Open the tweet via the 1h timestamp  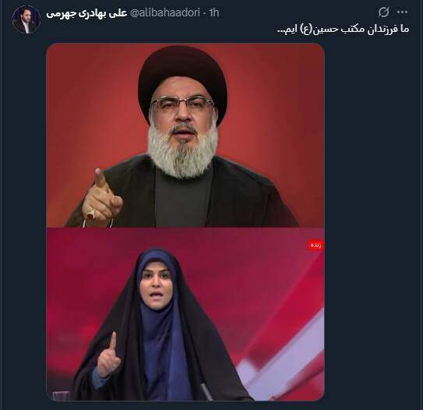pos(214,12)
